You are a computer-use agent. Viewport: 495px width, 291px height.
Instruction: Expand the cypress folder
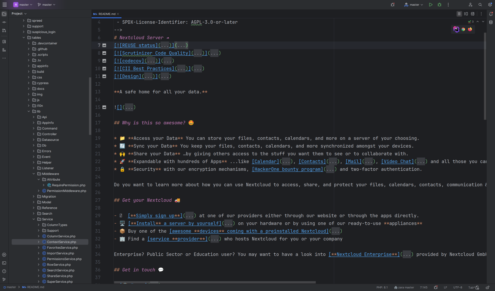(29, 83)
